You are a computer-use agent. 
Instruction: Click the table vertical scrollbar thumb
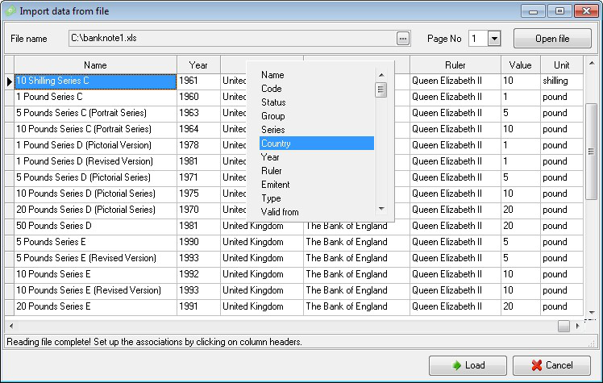pos(591,152)
